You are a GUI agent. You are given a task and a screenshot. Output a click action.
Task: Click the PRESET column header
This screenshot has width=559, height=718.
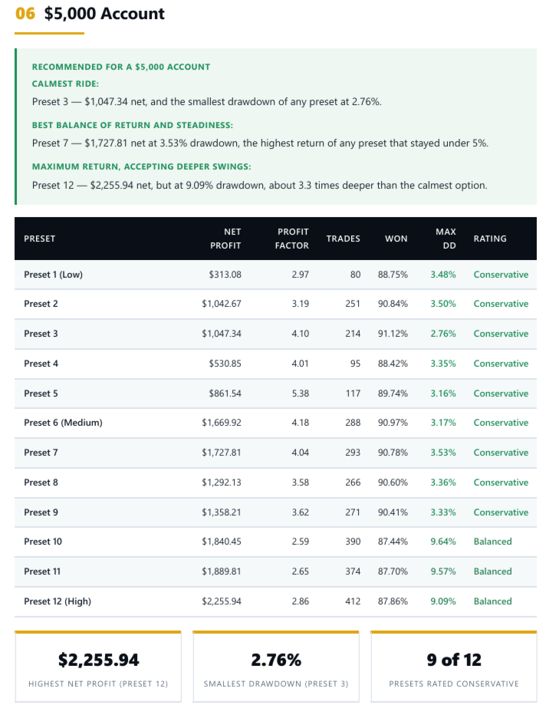(x=39, y=239)
